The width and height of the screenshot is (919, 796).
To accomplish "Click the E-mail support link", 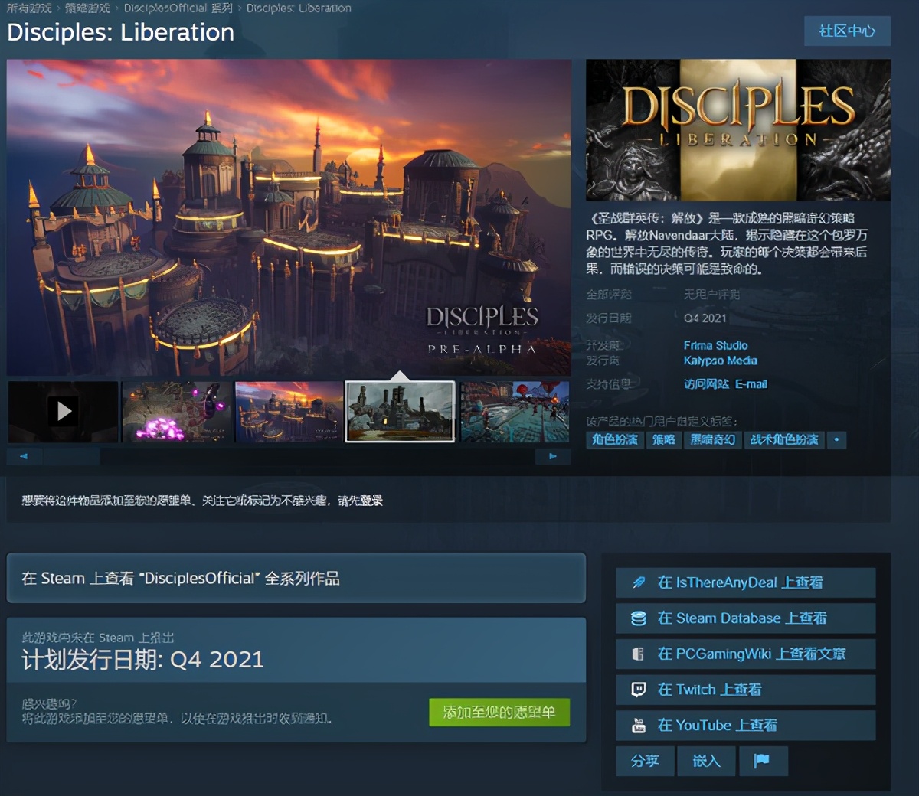I will point(751,383).
